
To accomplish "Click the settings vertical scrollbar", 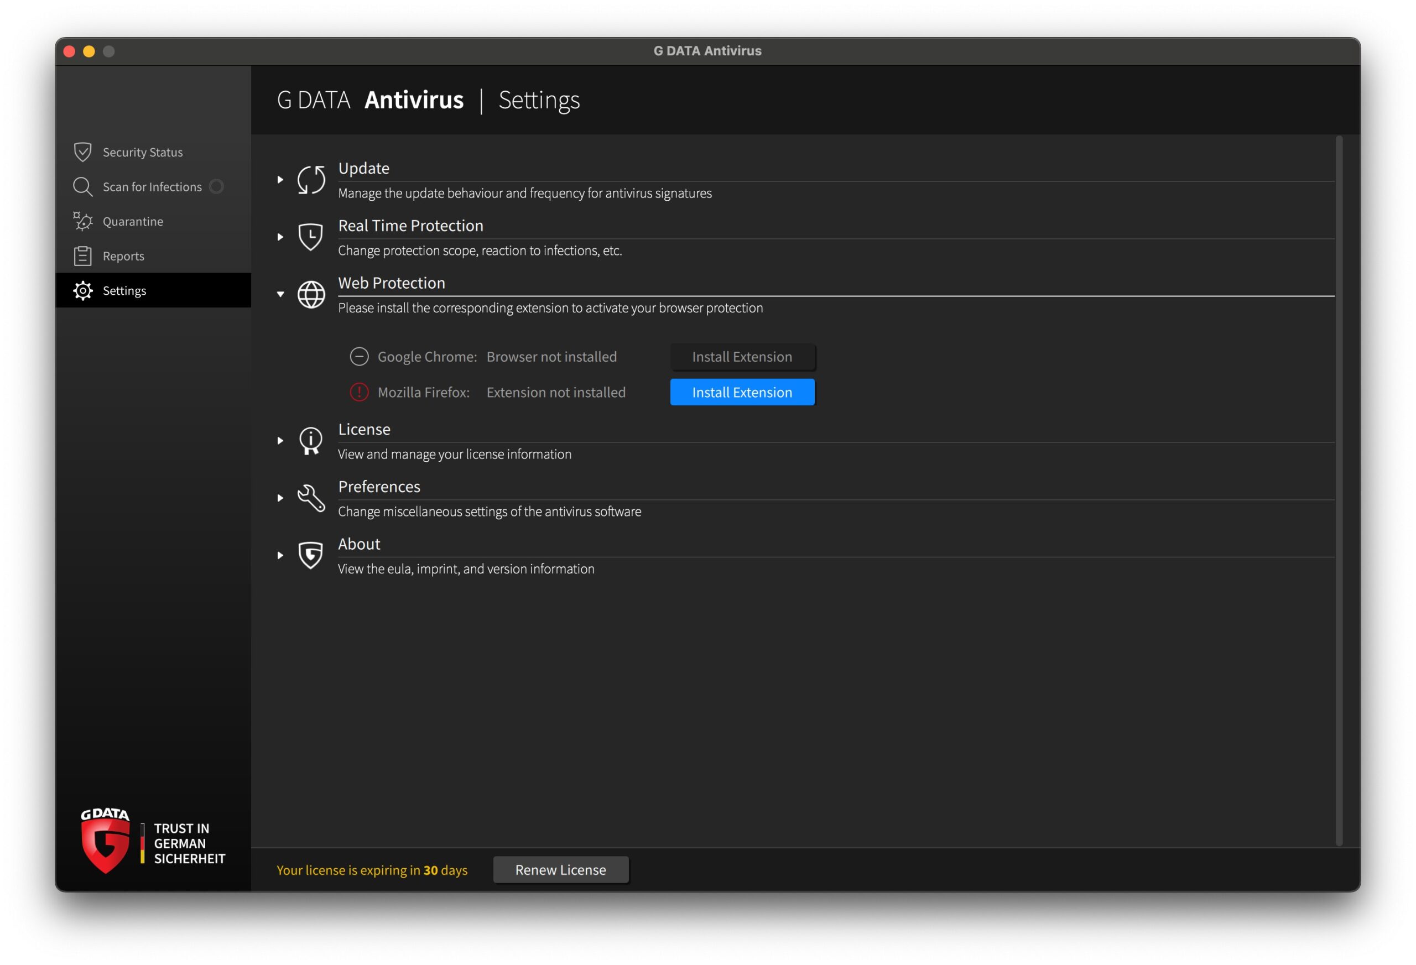I will (x=1339, y=491).
